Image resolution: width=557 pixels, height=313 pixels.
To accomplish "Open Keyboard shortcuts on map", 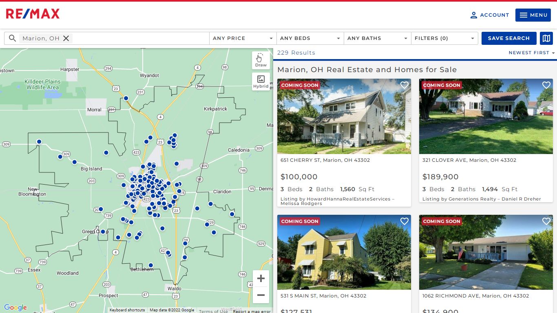I will click(x=127, y=310).
